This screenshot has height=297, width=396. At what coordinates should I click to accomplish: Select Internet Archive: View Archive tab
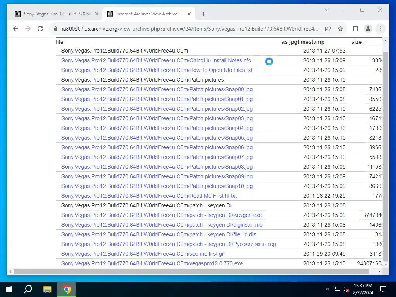click(x=149, y=14)
